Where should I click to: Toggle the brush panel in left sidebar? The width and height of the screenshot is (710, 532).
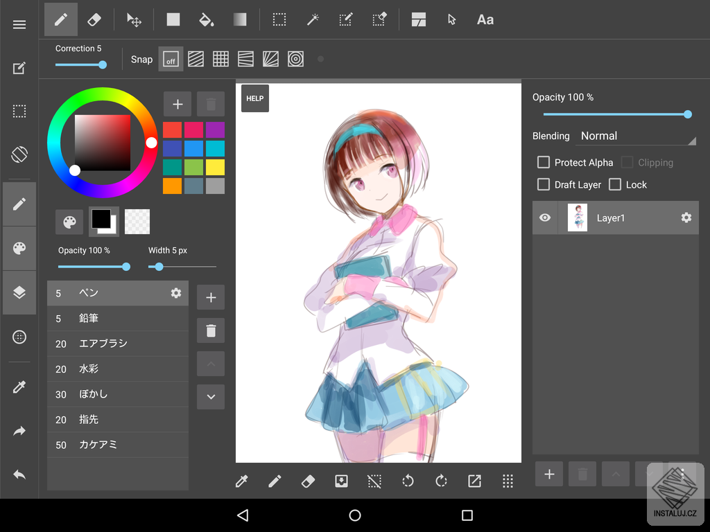coord(19,204)
